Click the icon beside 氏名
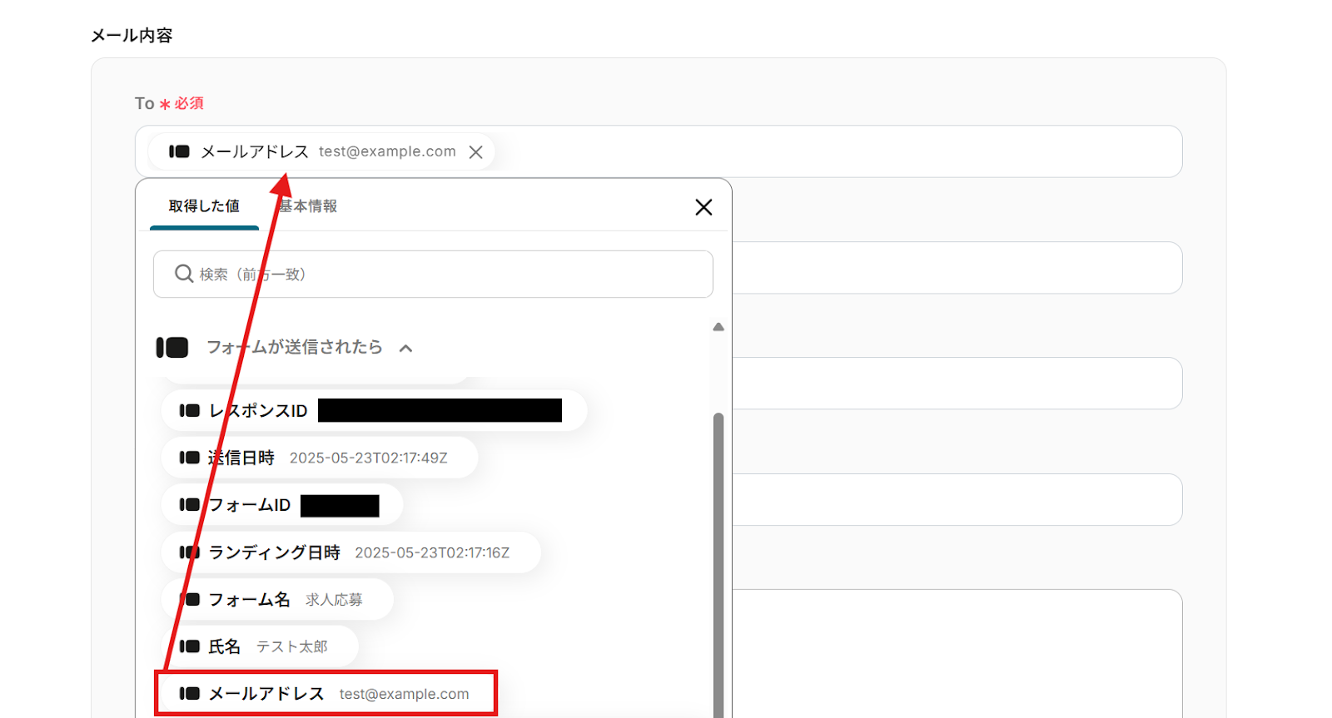Image resolution: width=1332 pixels, height=718 pixels. pyautogui.click(x=189, y=646)
